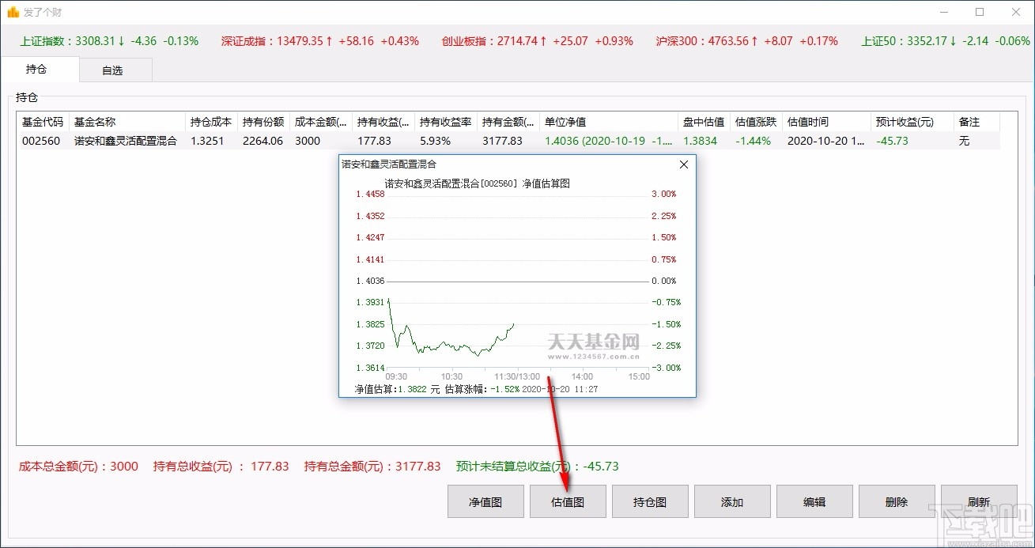
Task: Switch to the 自选 tab
Action: (x=115, y=70)
